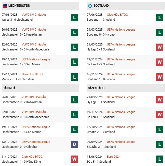Open VLWC KV Châu Âu link for Wales match
This screenshot has width=165, height=166.
tap(34, 15)
